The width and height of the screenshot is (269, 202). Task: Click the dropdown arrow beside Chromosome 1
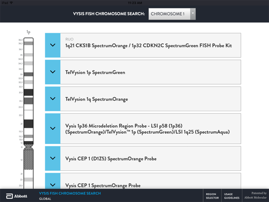click(x=193, y=14)
